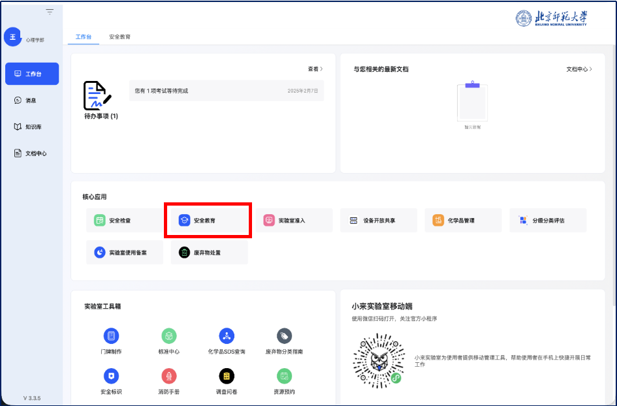
Task: Launch the 安全教育 core application
Action: 208,221
